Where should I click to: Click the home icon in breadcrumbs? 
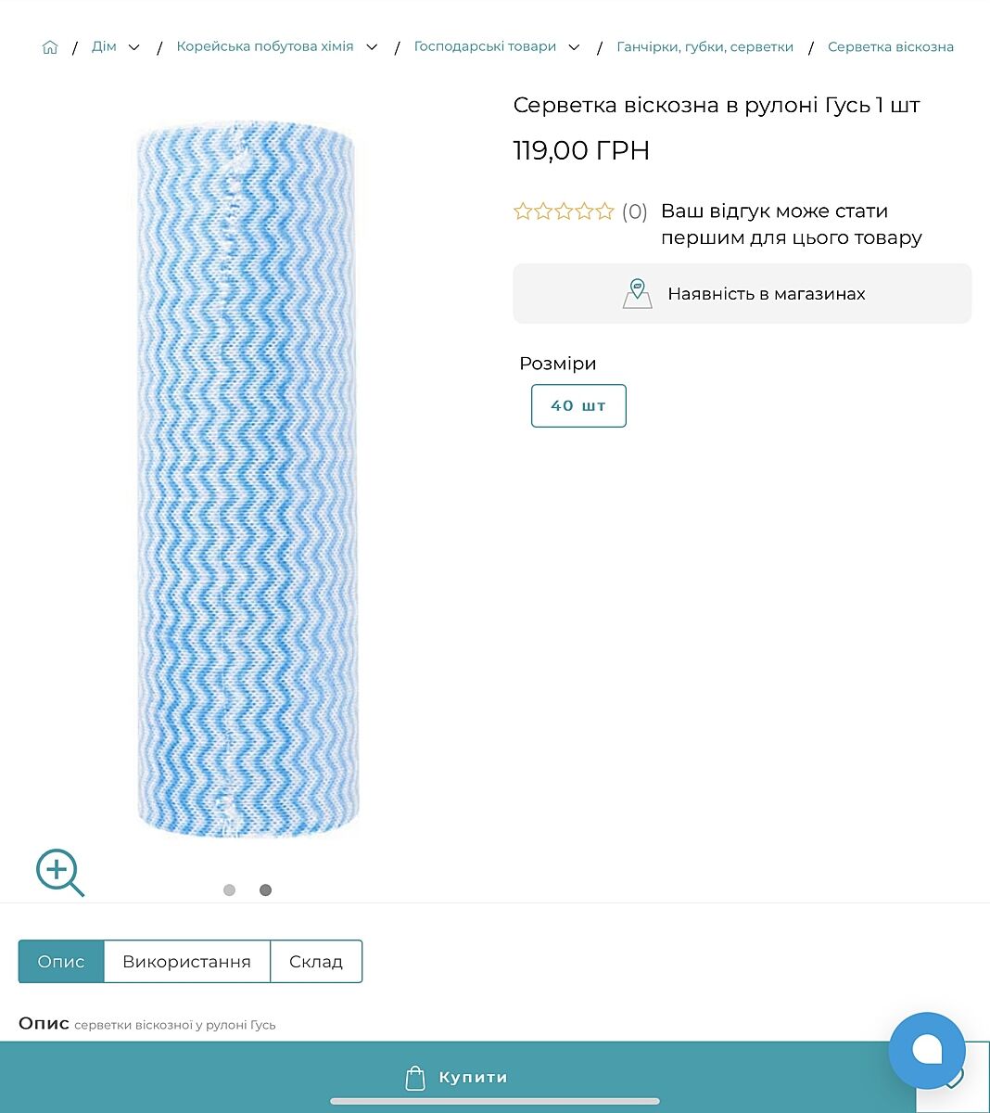click(50, 47)
